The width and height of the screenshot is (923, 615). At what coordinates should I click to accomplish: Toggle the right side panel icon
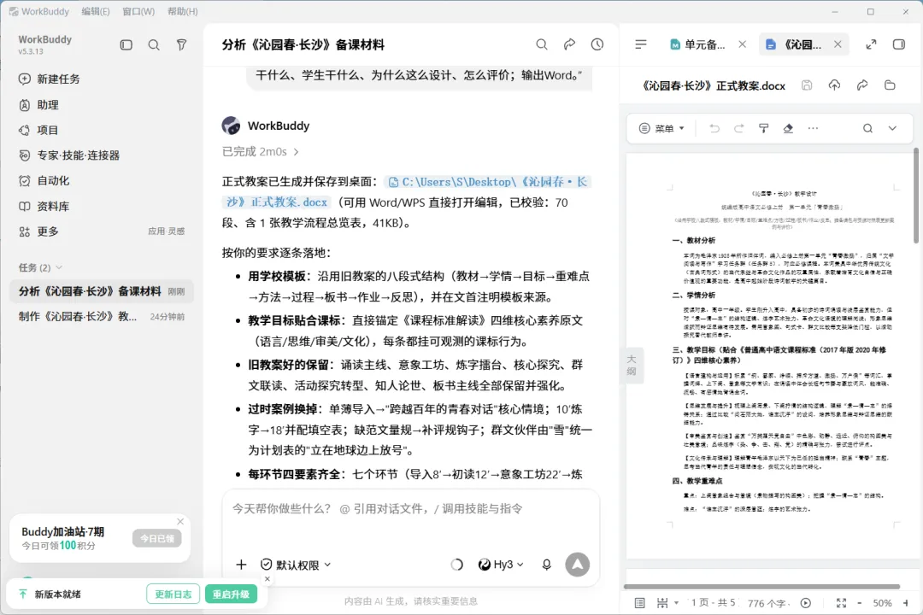[x=899, y=44]
